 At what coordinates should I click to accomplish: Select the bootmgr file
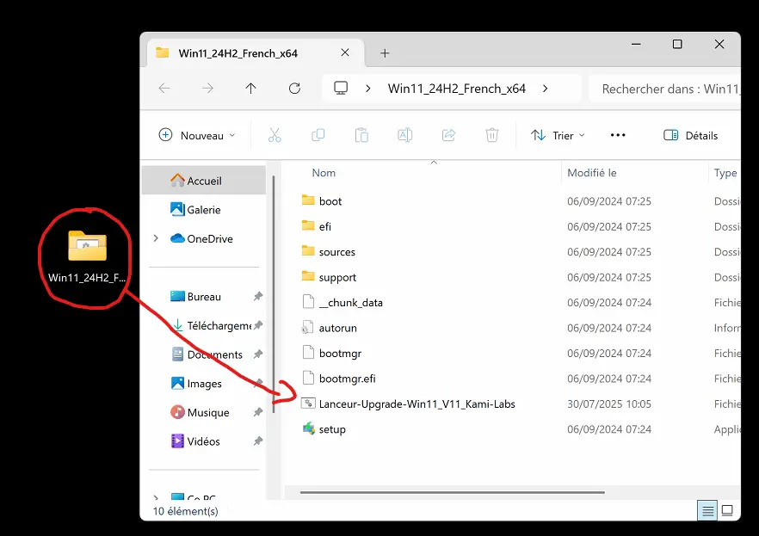coord(340,353)
